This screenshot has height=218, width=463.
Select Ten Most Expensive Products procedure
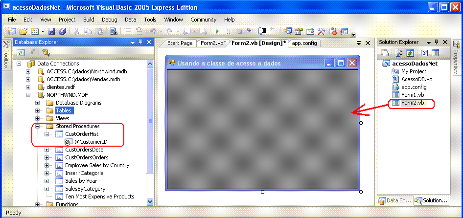click(x=100, y=196)
